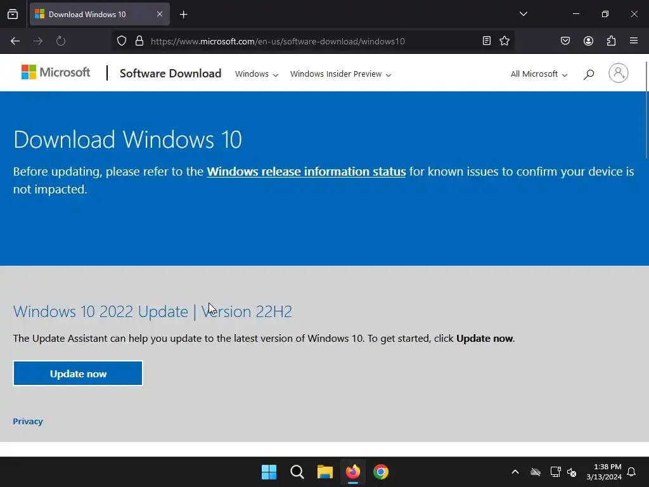This screenshot has width=649, height=487.
Task: Go to Microsoft homepage via logo
Action: coord(56,72)
